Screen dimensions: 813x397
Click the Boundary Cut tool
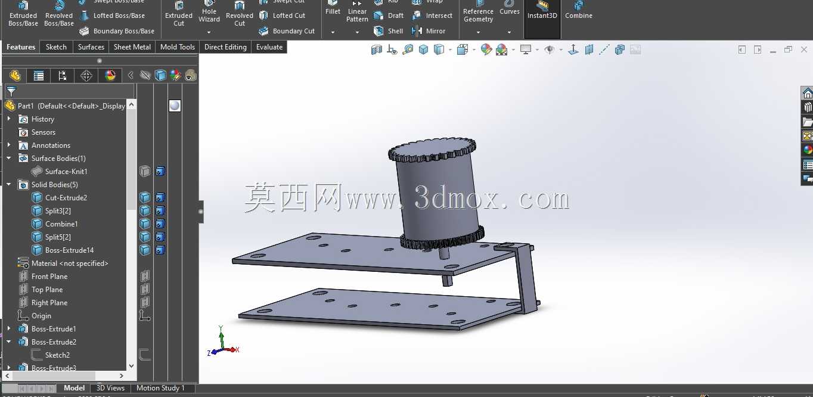(x=287, y=31)
